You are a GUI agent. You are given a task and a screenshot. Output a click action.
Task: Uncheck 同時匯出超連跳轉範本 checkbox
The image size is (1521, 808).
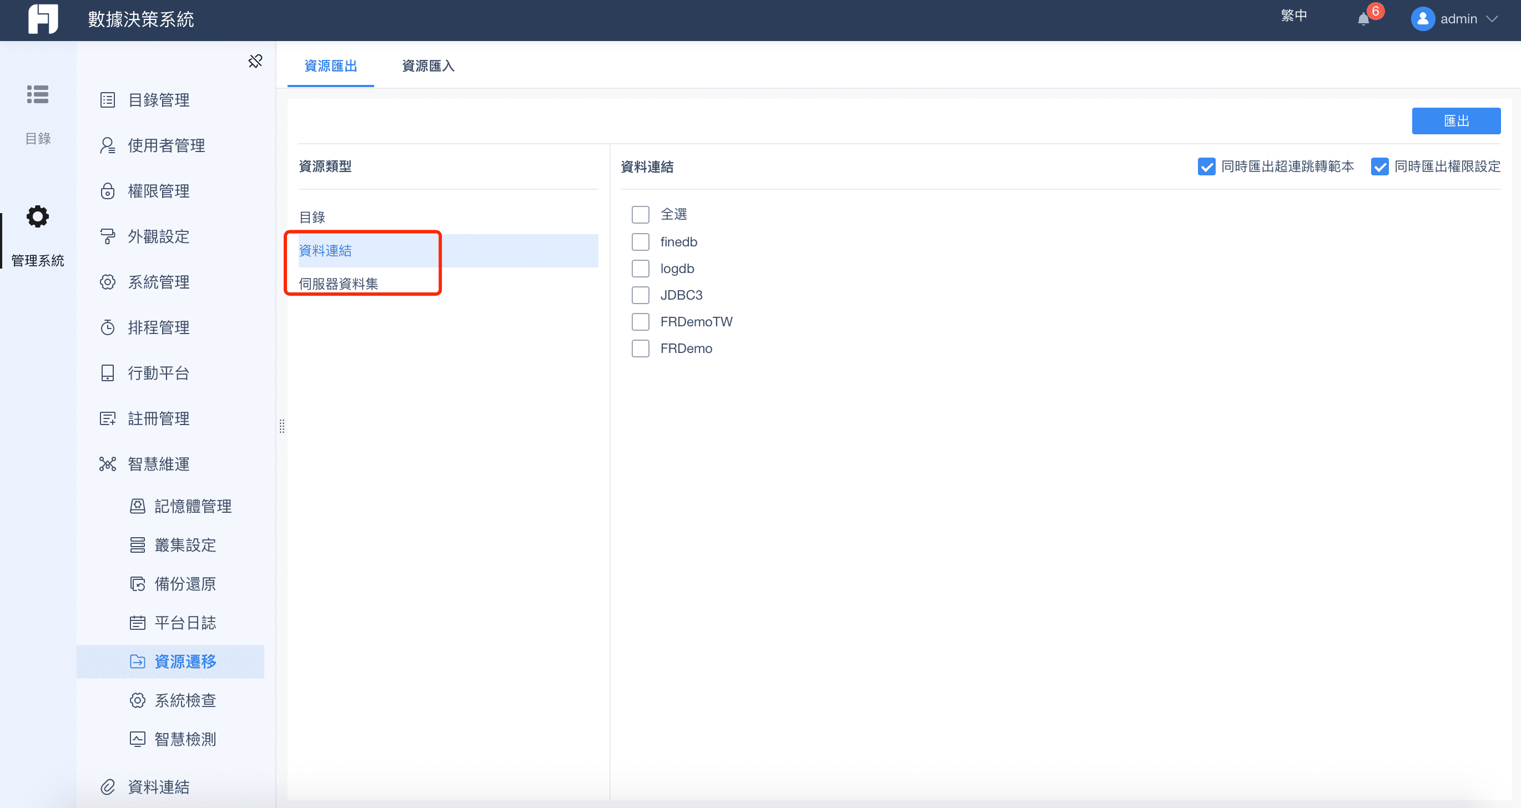tap(1206, 166)
